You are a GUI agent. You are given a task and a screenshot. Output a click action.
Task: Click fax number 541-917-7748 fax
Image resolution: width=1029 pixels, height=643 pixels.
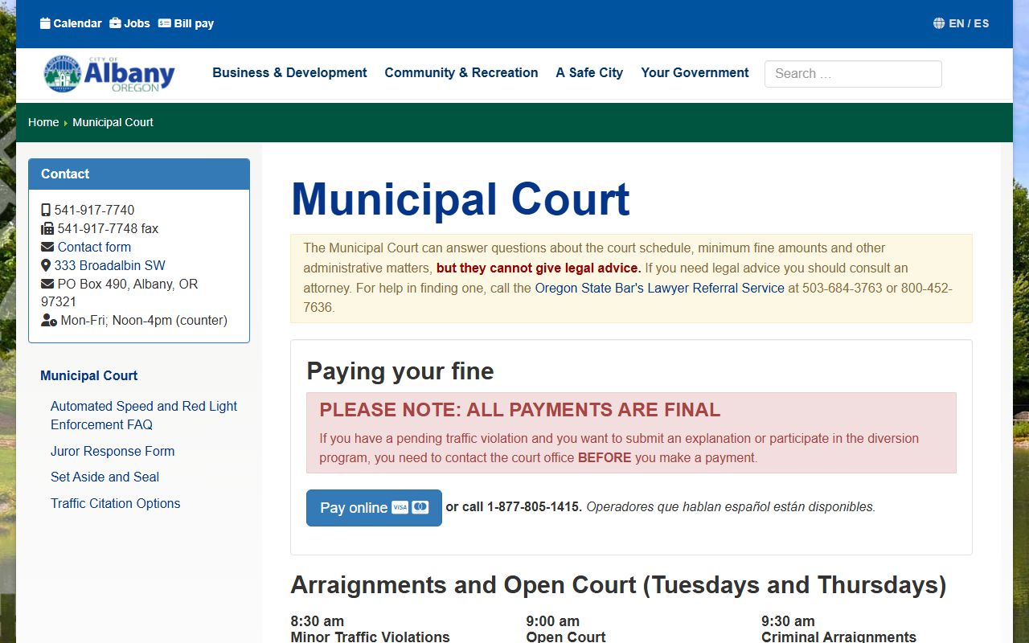pos(108,229)
